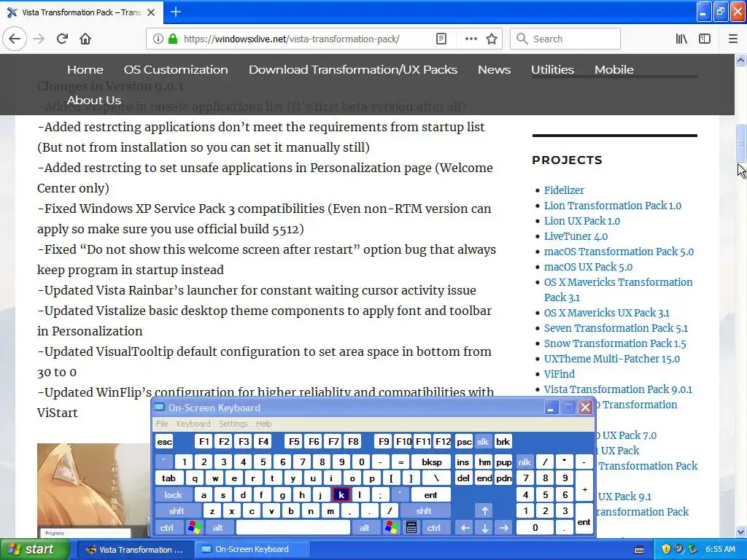Reload the page with the refresh icon
Screen dimensions: 747x560
tap(63, 39)
